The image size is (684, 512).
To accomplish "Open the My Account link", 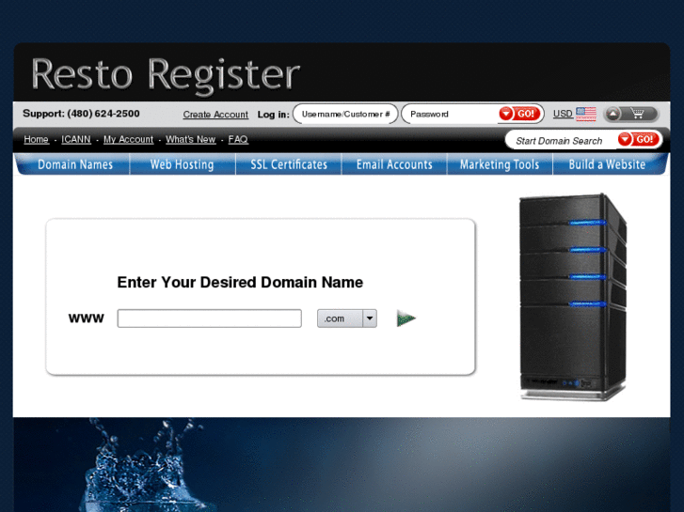I will pos(128,139).
